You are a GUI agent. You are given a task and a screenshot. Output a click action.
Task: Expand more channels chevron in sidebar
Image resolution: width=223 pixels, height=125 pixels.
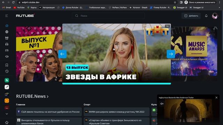(x=7, y=114)
